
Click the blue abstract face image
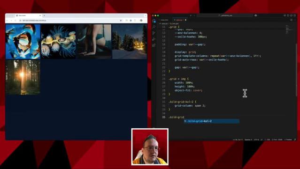point(23,42)
